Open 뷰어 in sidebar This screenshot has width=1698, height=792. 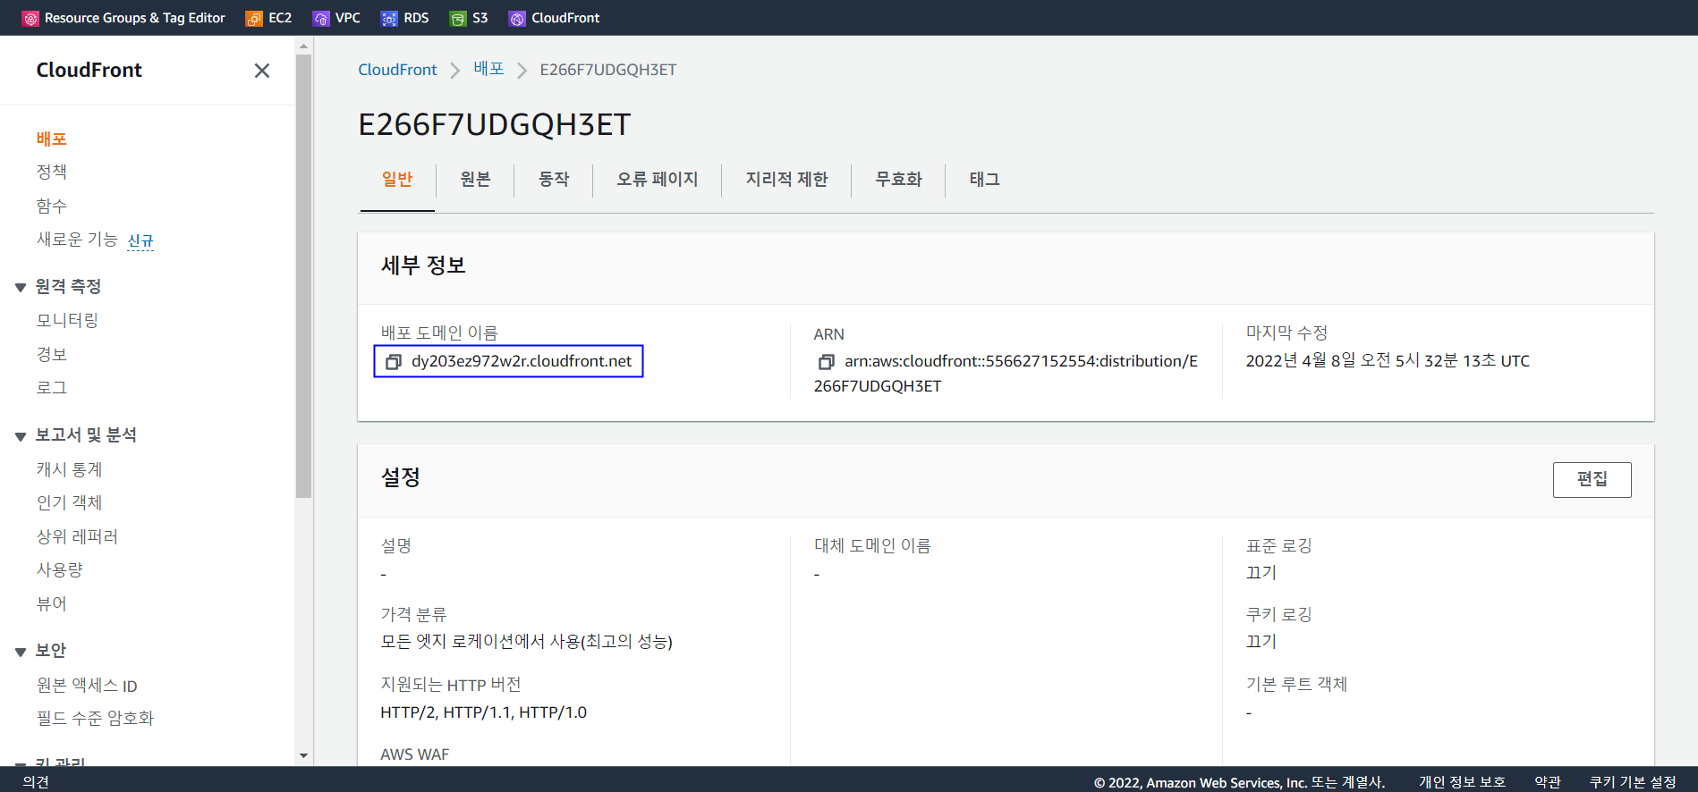52,603
